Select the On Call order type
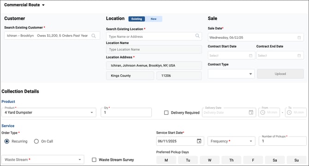Image resolution: width=309 pixels, height=166 pixels. pos(36,141)
